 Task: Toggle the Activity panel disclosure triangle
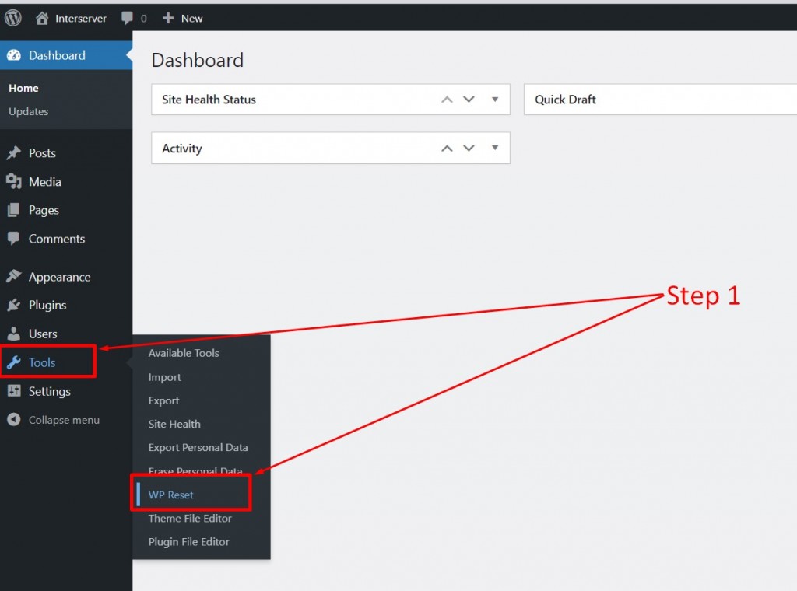(495, 148)
